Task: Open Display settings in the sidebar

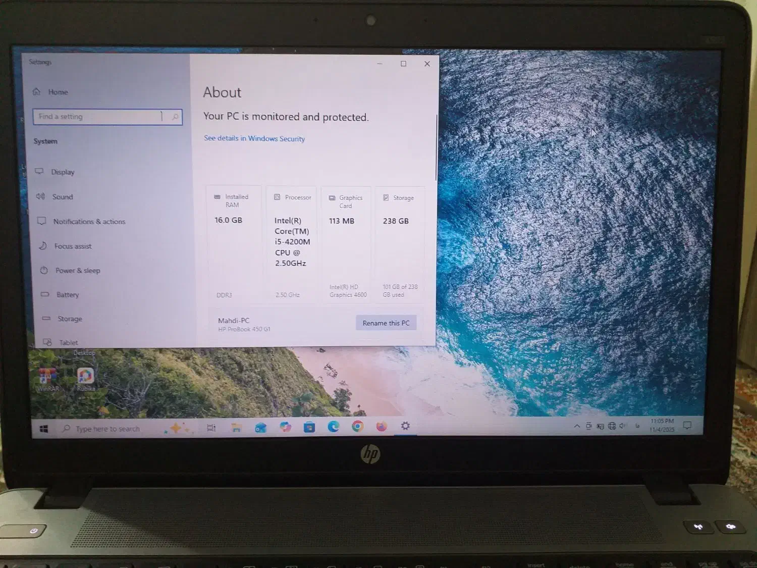Action: 62,172
